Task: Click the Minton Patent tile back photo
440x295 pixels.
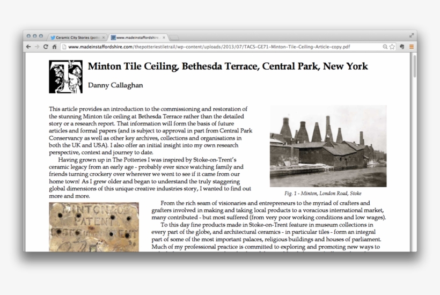Action: point(94,227)
